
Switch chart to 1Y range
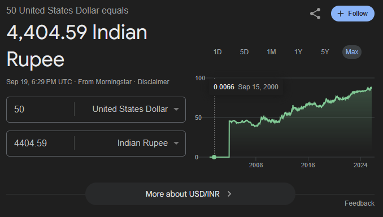[x=298, y=52]
